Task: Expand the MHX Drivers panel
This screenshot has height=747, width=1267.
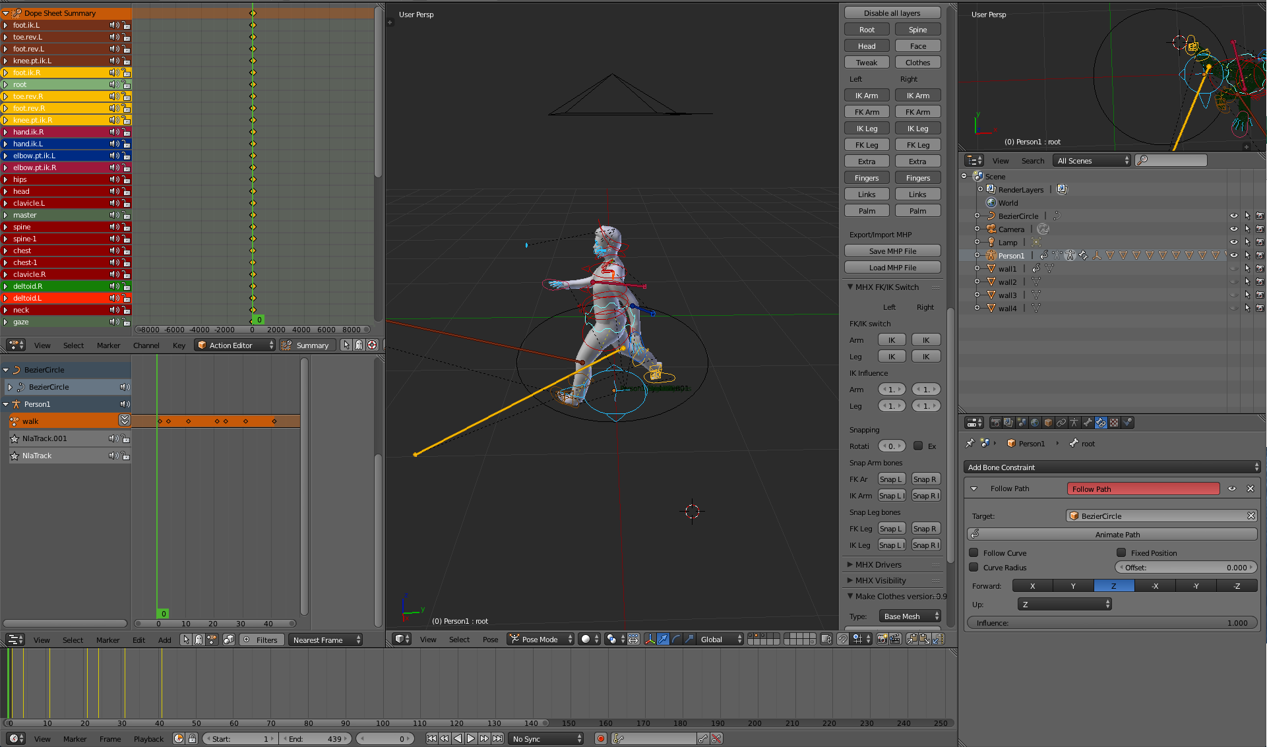Action: [x=850, y=564]
